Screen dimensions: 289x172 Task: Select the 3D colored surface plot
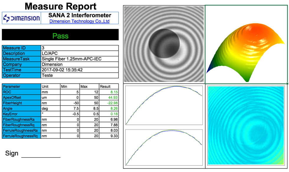[246, 44]
